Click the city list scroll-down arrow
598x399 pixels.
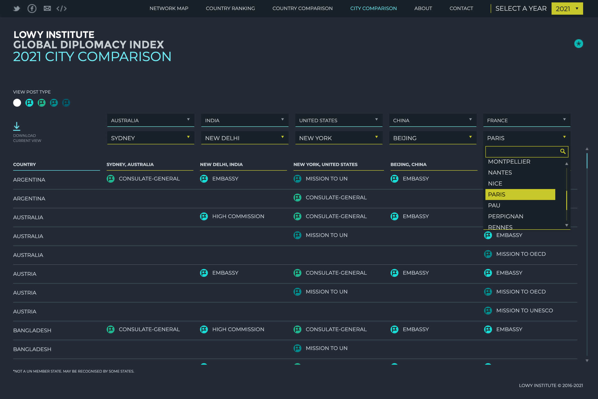pos(567,225)
